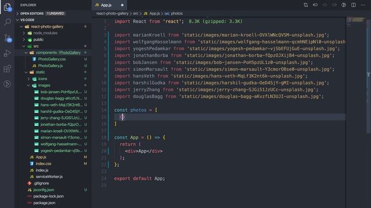Open index.css in the file tree

(43, 164)
